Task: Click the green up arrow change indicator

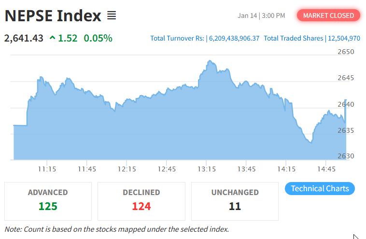Action: click(52, 38)
